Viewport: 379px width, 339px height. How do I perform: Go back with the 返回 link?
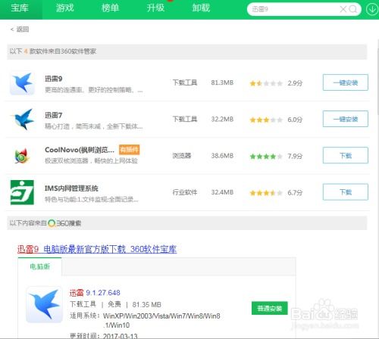pos(20,30)
